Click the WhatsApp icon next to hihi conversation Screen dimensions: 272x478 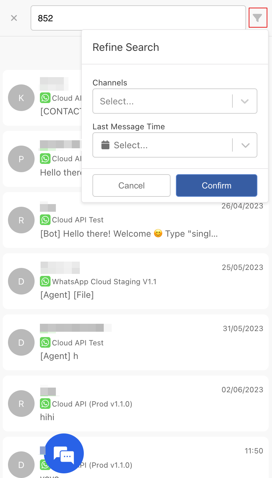coord(45,404)
